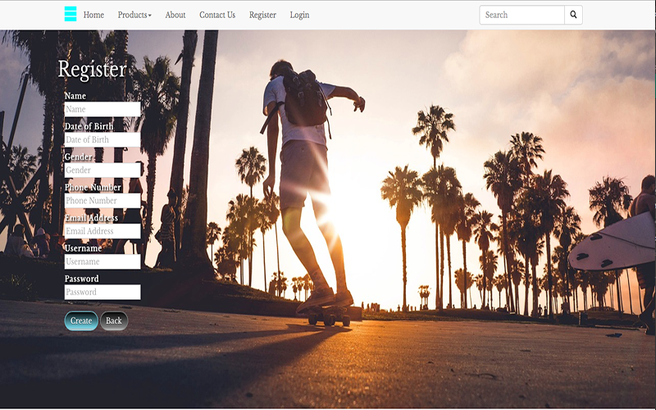This screenshot has width=656, height=410.
Task: Focus the Phone Number field
Action: (102, 201)
